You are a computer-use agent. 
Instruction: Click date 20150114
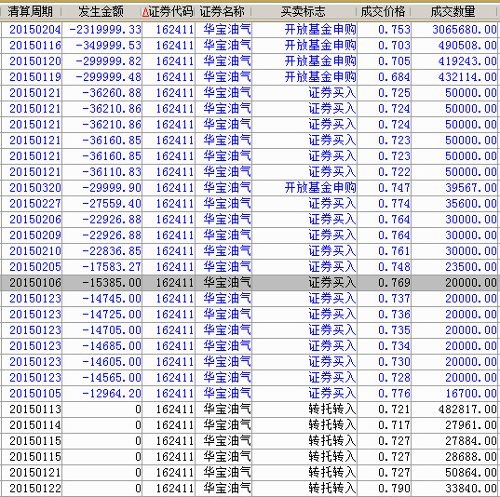(x=35, y=425)
